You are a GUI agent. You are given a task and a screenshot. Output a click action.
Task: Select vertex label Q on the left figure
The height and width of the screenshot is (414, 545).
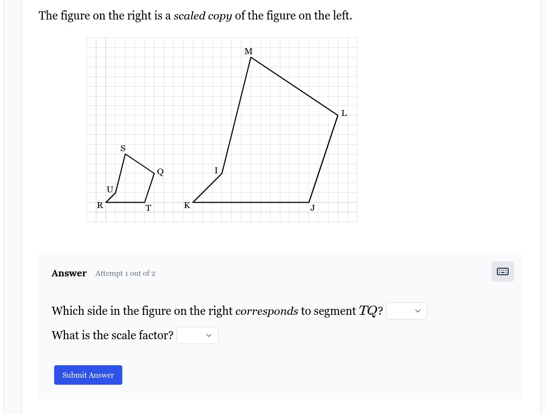pyautogui.click(x=160, y=172)
